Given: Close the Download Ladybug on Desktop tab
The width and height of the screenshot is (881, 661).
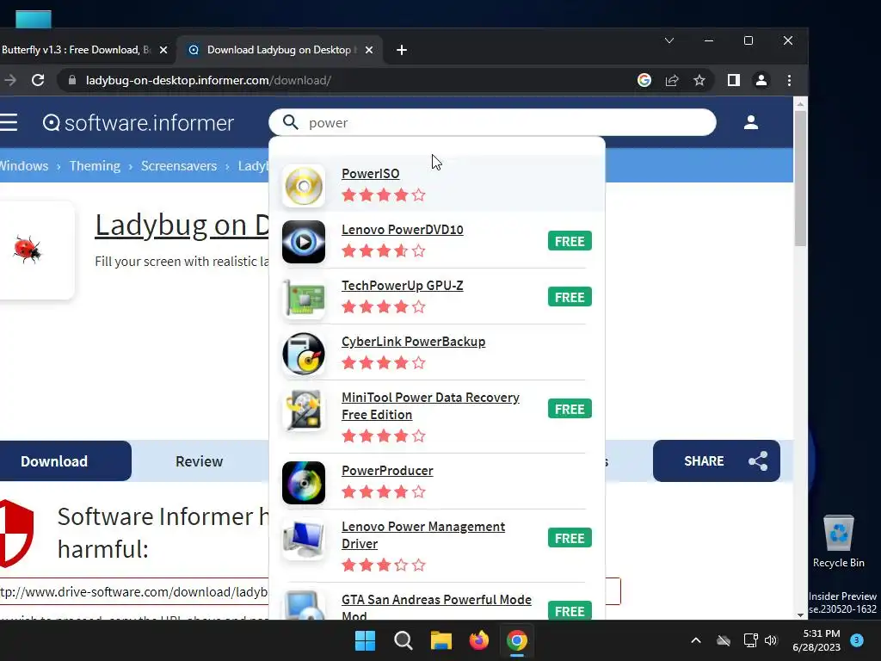Looking at the screenshot, I should [368, 50].
